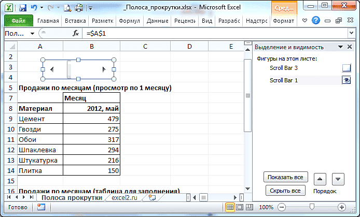Click the Показать все button

coord(285,177)
